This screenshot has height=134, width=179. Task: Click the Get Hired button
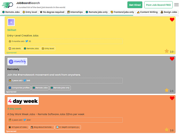click(x=135, y=5)
